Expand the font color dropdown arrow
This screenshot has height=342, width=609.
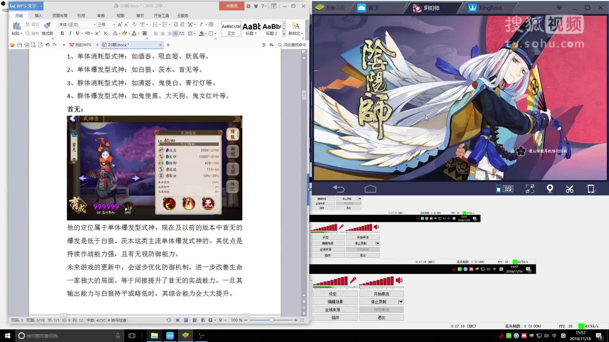(139, 34)
